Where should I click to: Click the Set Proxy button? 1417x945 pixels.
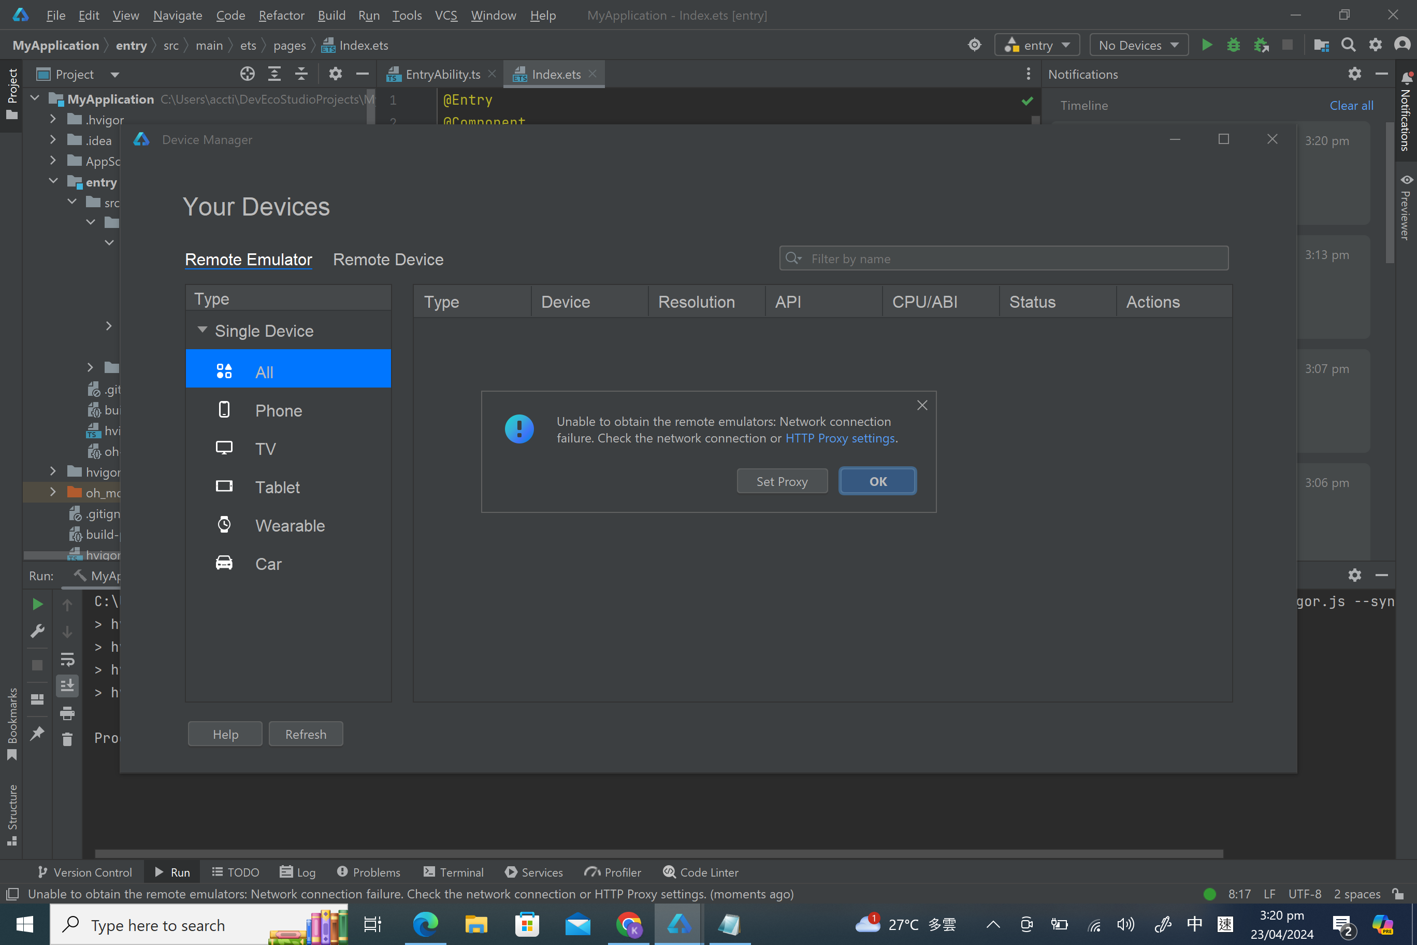click(x=782, y=481)
